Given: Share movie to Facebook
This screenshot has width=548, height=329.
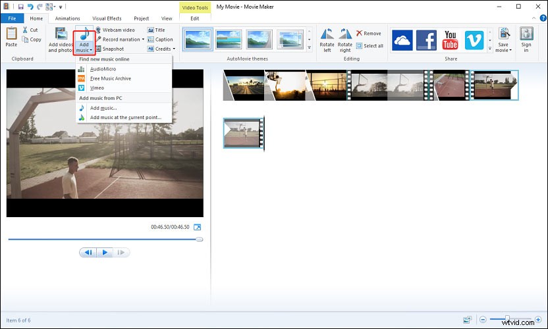Looking at the screenshot, I should coord(426,40).
